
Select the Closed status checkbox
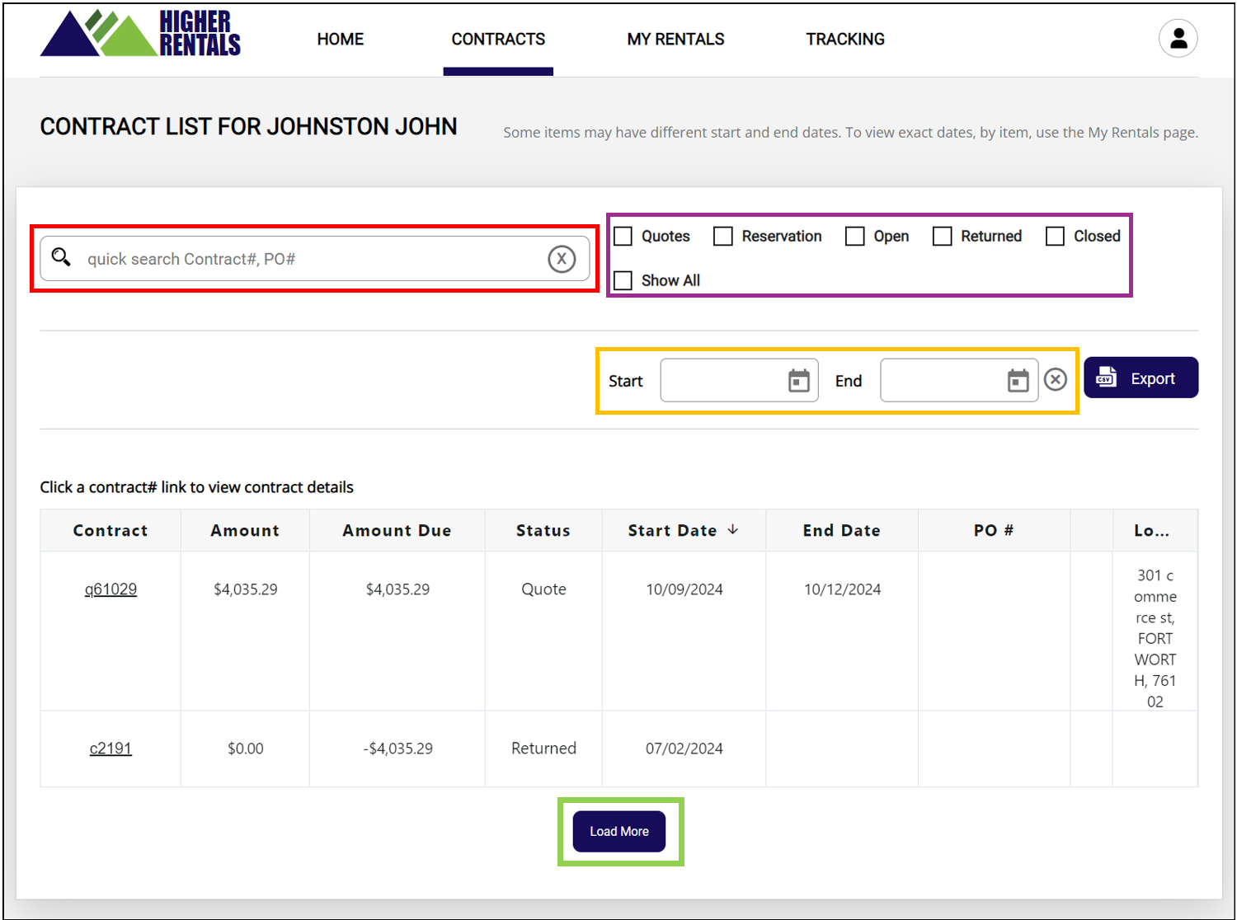click(1055, 237)
